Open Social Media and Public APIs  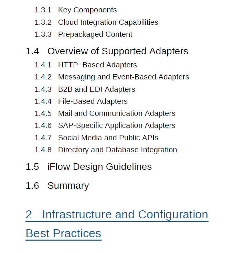(108, 138)
